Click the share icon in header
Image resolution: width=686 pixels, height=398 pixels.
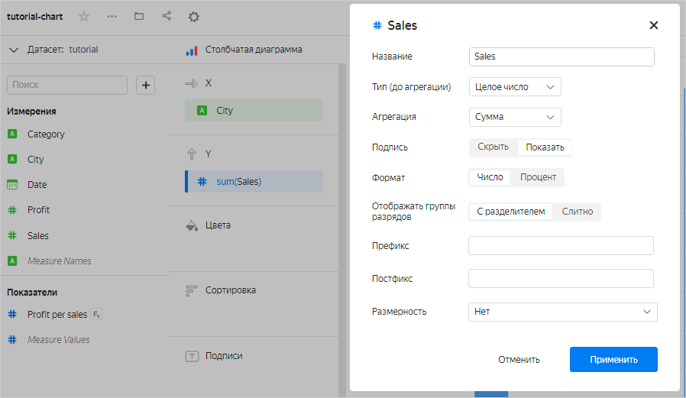click(167, 16)
